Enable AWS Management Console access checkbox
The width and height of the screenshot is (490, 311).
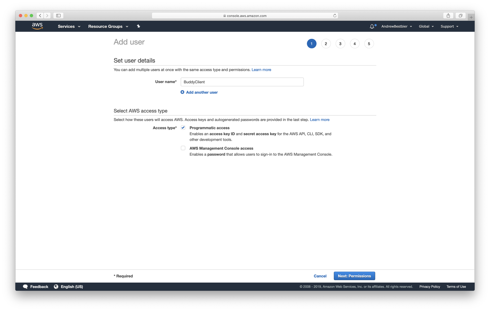pos(183,148)
